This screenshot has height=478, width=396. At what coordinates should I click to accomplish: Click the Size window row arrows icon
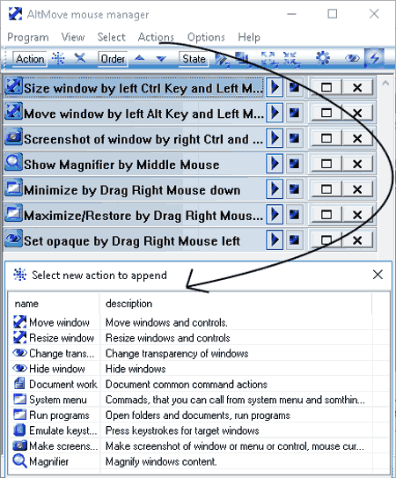(x=14, y=85)
